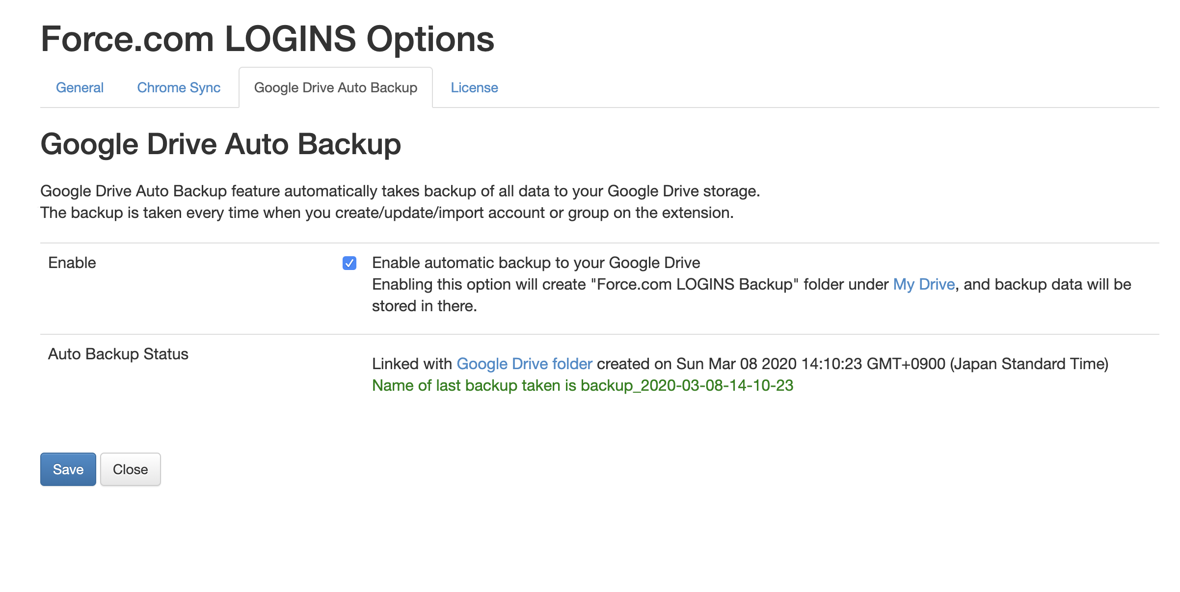Screen dimensions: 1180x592
Task: Select the Google Drive Auto Backup tab
Action: pyautogui.click(x=336, y=88)
